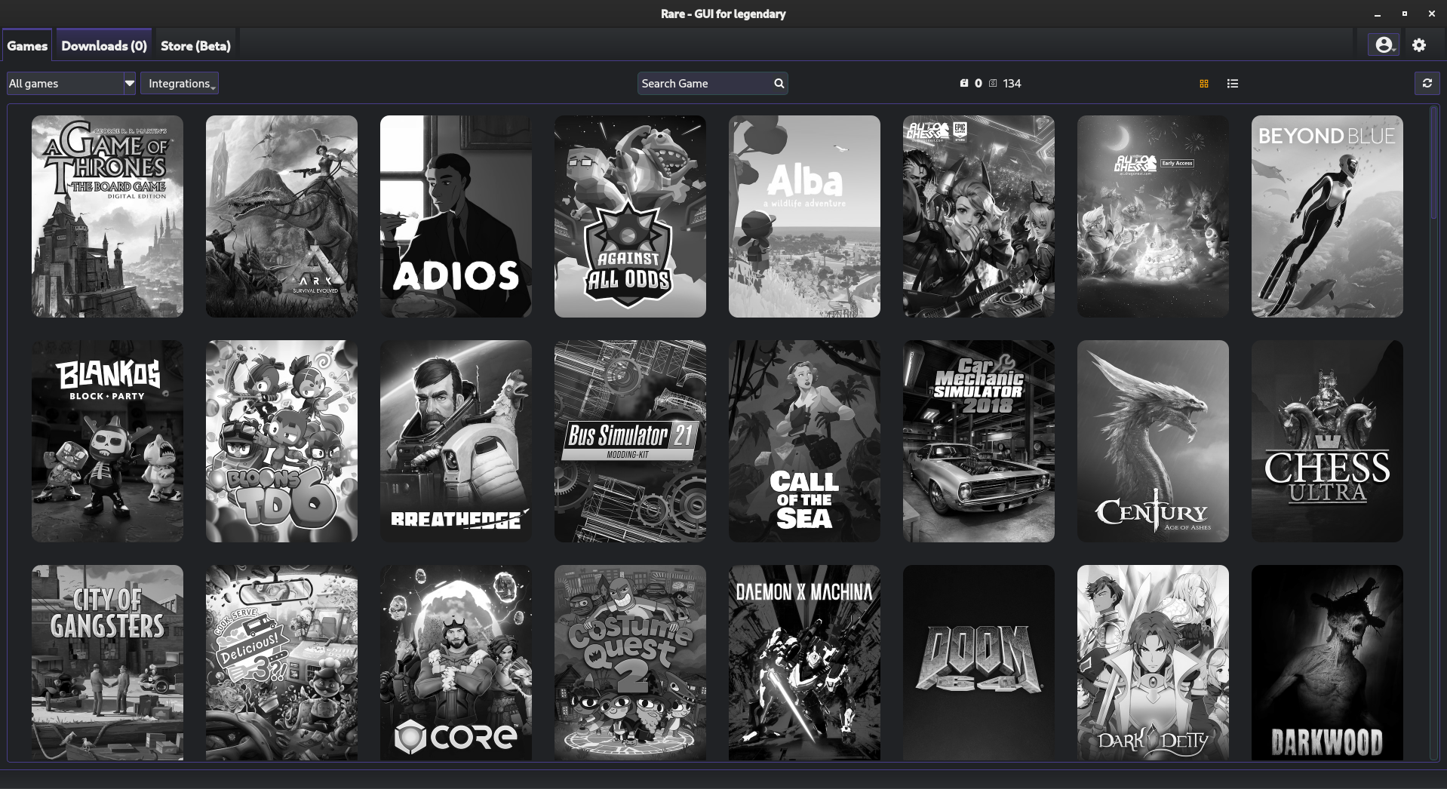Click inside the Search Game field
The width and height of the screenshot is (1447, 789).
(x=702, y=83)
